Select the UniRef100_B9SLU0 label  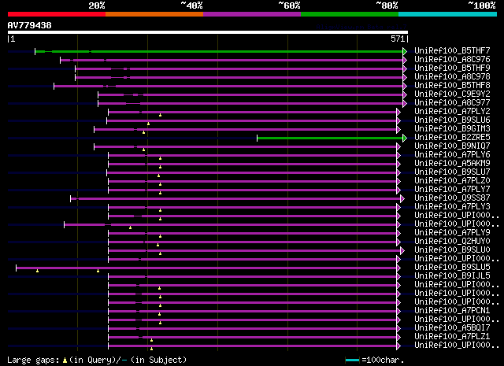(452, 250)
